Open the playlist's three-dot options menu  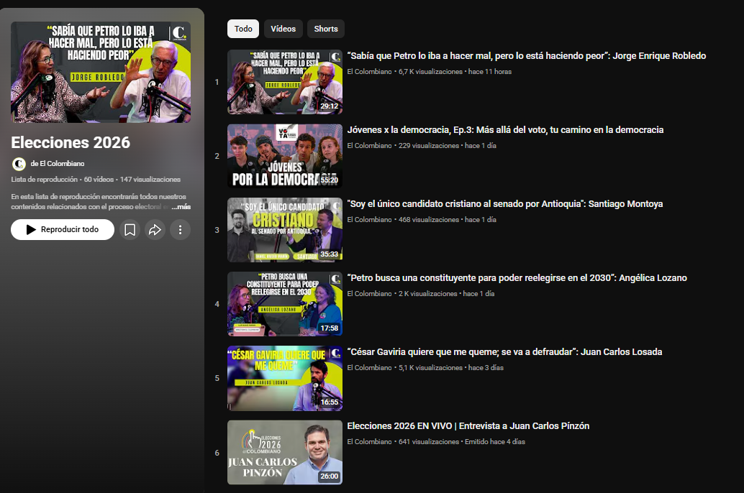pyautogui.click(x=180, y=229)
